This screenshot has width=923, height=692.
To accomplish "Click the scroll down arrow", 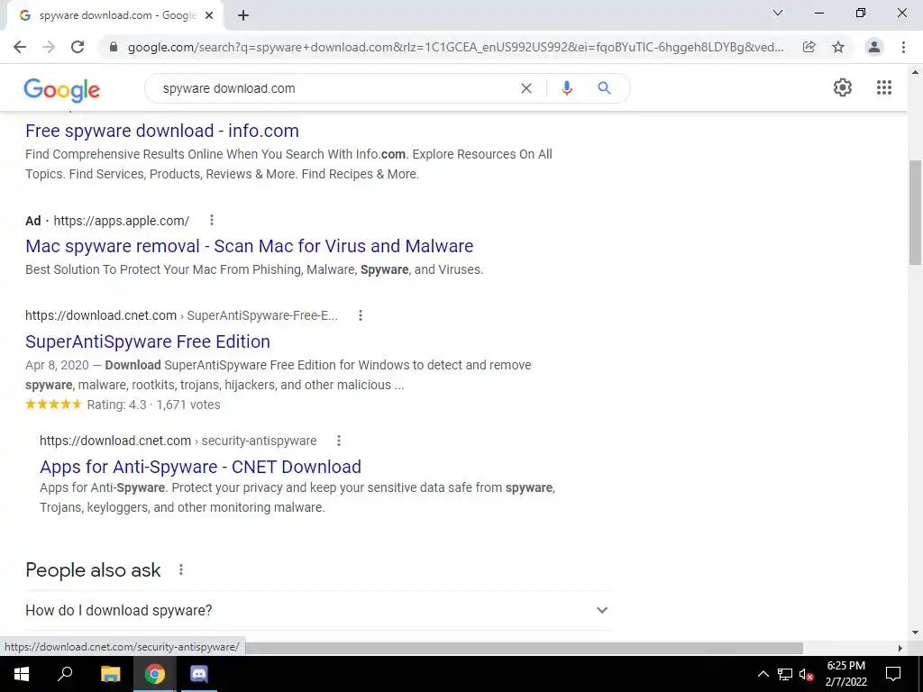I will (916, 633).
